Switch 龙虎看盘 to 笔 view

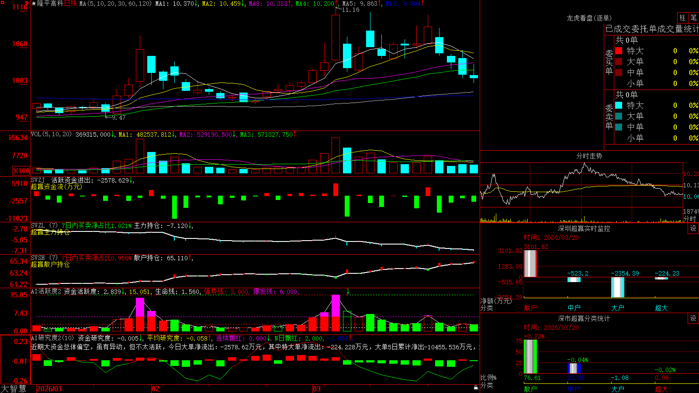693,17
